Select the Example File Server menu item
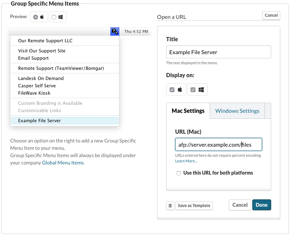The image size is (290, 235). pyautogui.click(x=65, y=121)
